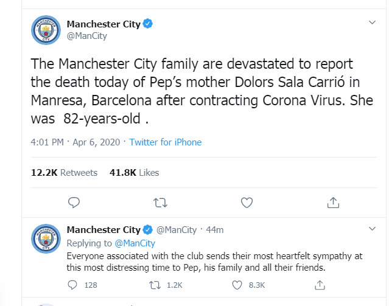The height and width of the screenshot is (306, 389).
Task: Open the main tweet's chevron options menu
Action: click(x=372, y=23)
